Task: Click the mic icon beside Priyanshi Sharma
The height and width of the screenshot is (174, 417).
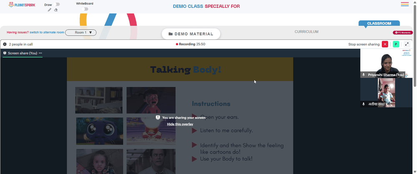Action: [364, 75]
